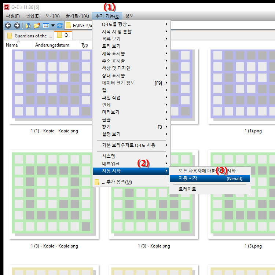This screenshot has height=275, width=275.
Task: Expand the 트리 보기 submenu
Action: [x=131, y=46]
